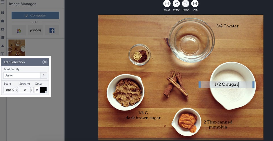The width and height of the screenshot is (273, 141).
Task: Import images from Pixabay
Action: point(35,30)
